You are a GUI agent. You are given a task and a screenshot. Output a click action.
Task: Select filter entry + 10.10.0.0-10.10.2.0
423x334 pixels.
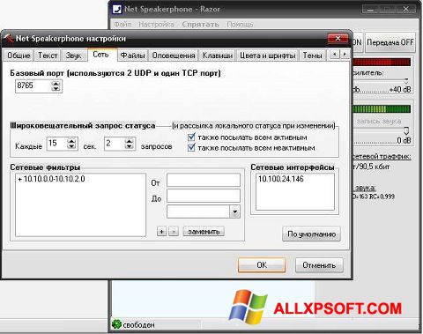[51, 179]
